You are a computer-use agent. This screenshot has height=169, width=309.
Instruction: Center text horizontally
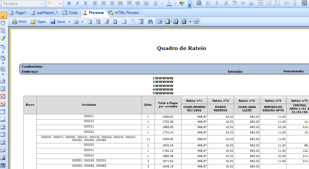[104, 3]
